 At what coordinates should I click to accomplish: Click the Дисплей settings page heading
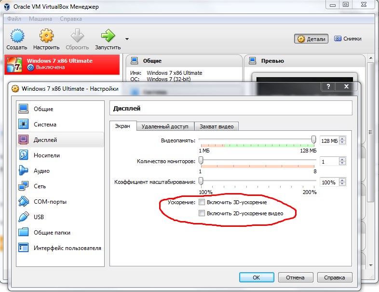(127, 109)
